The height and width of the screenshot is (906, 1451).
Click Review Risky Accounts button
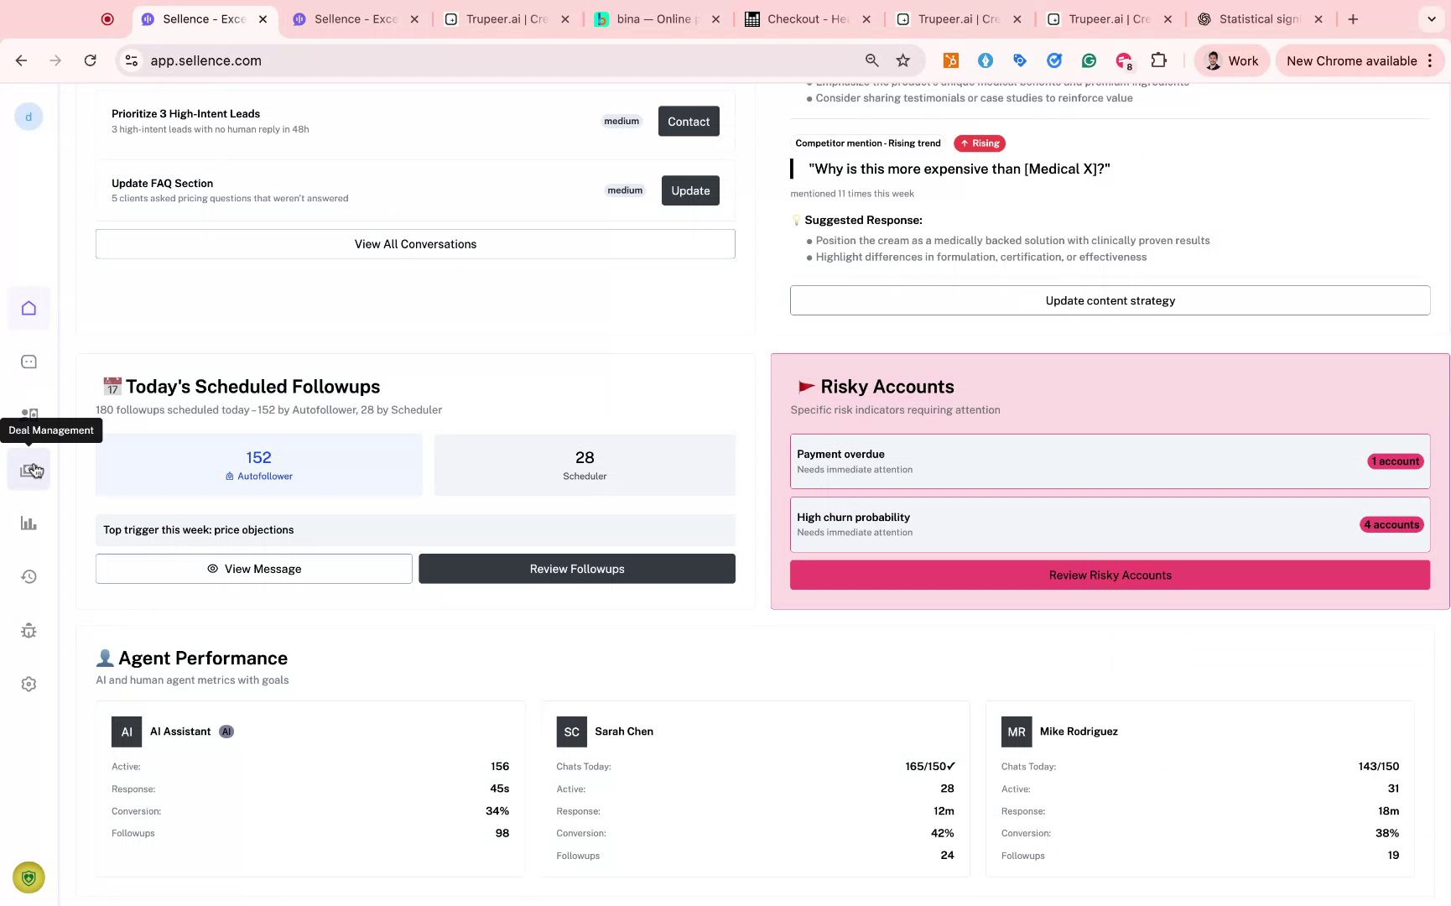coord(1110,575)
